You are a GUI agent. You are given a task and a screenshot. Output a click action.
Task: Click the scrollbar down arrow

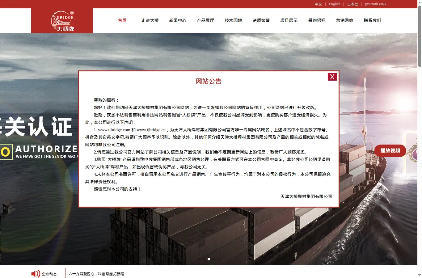click(x=420, y=275)
